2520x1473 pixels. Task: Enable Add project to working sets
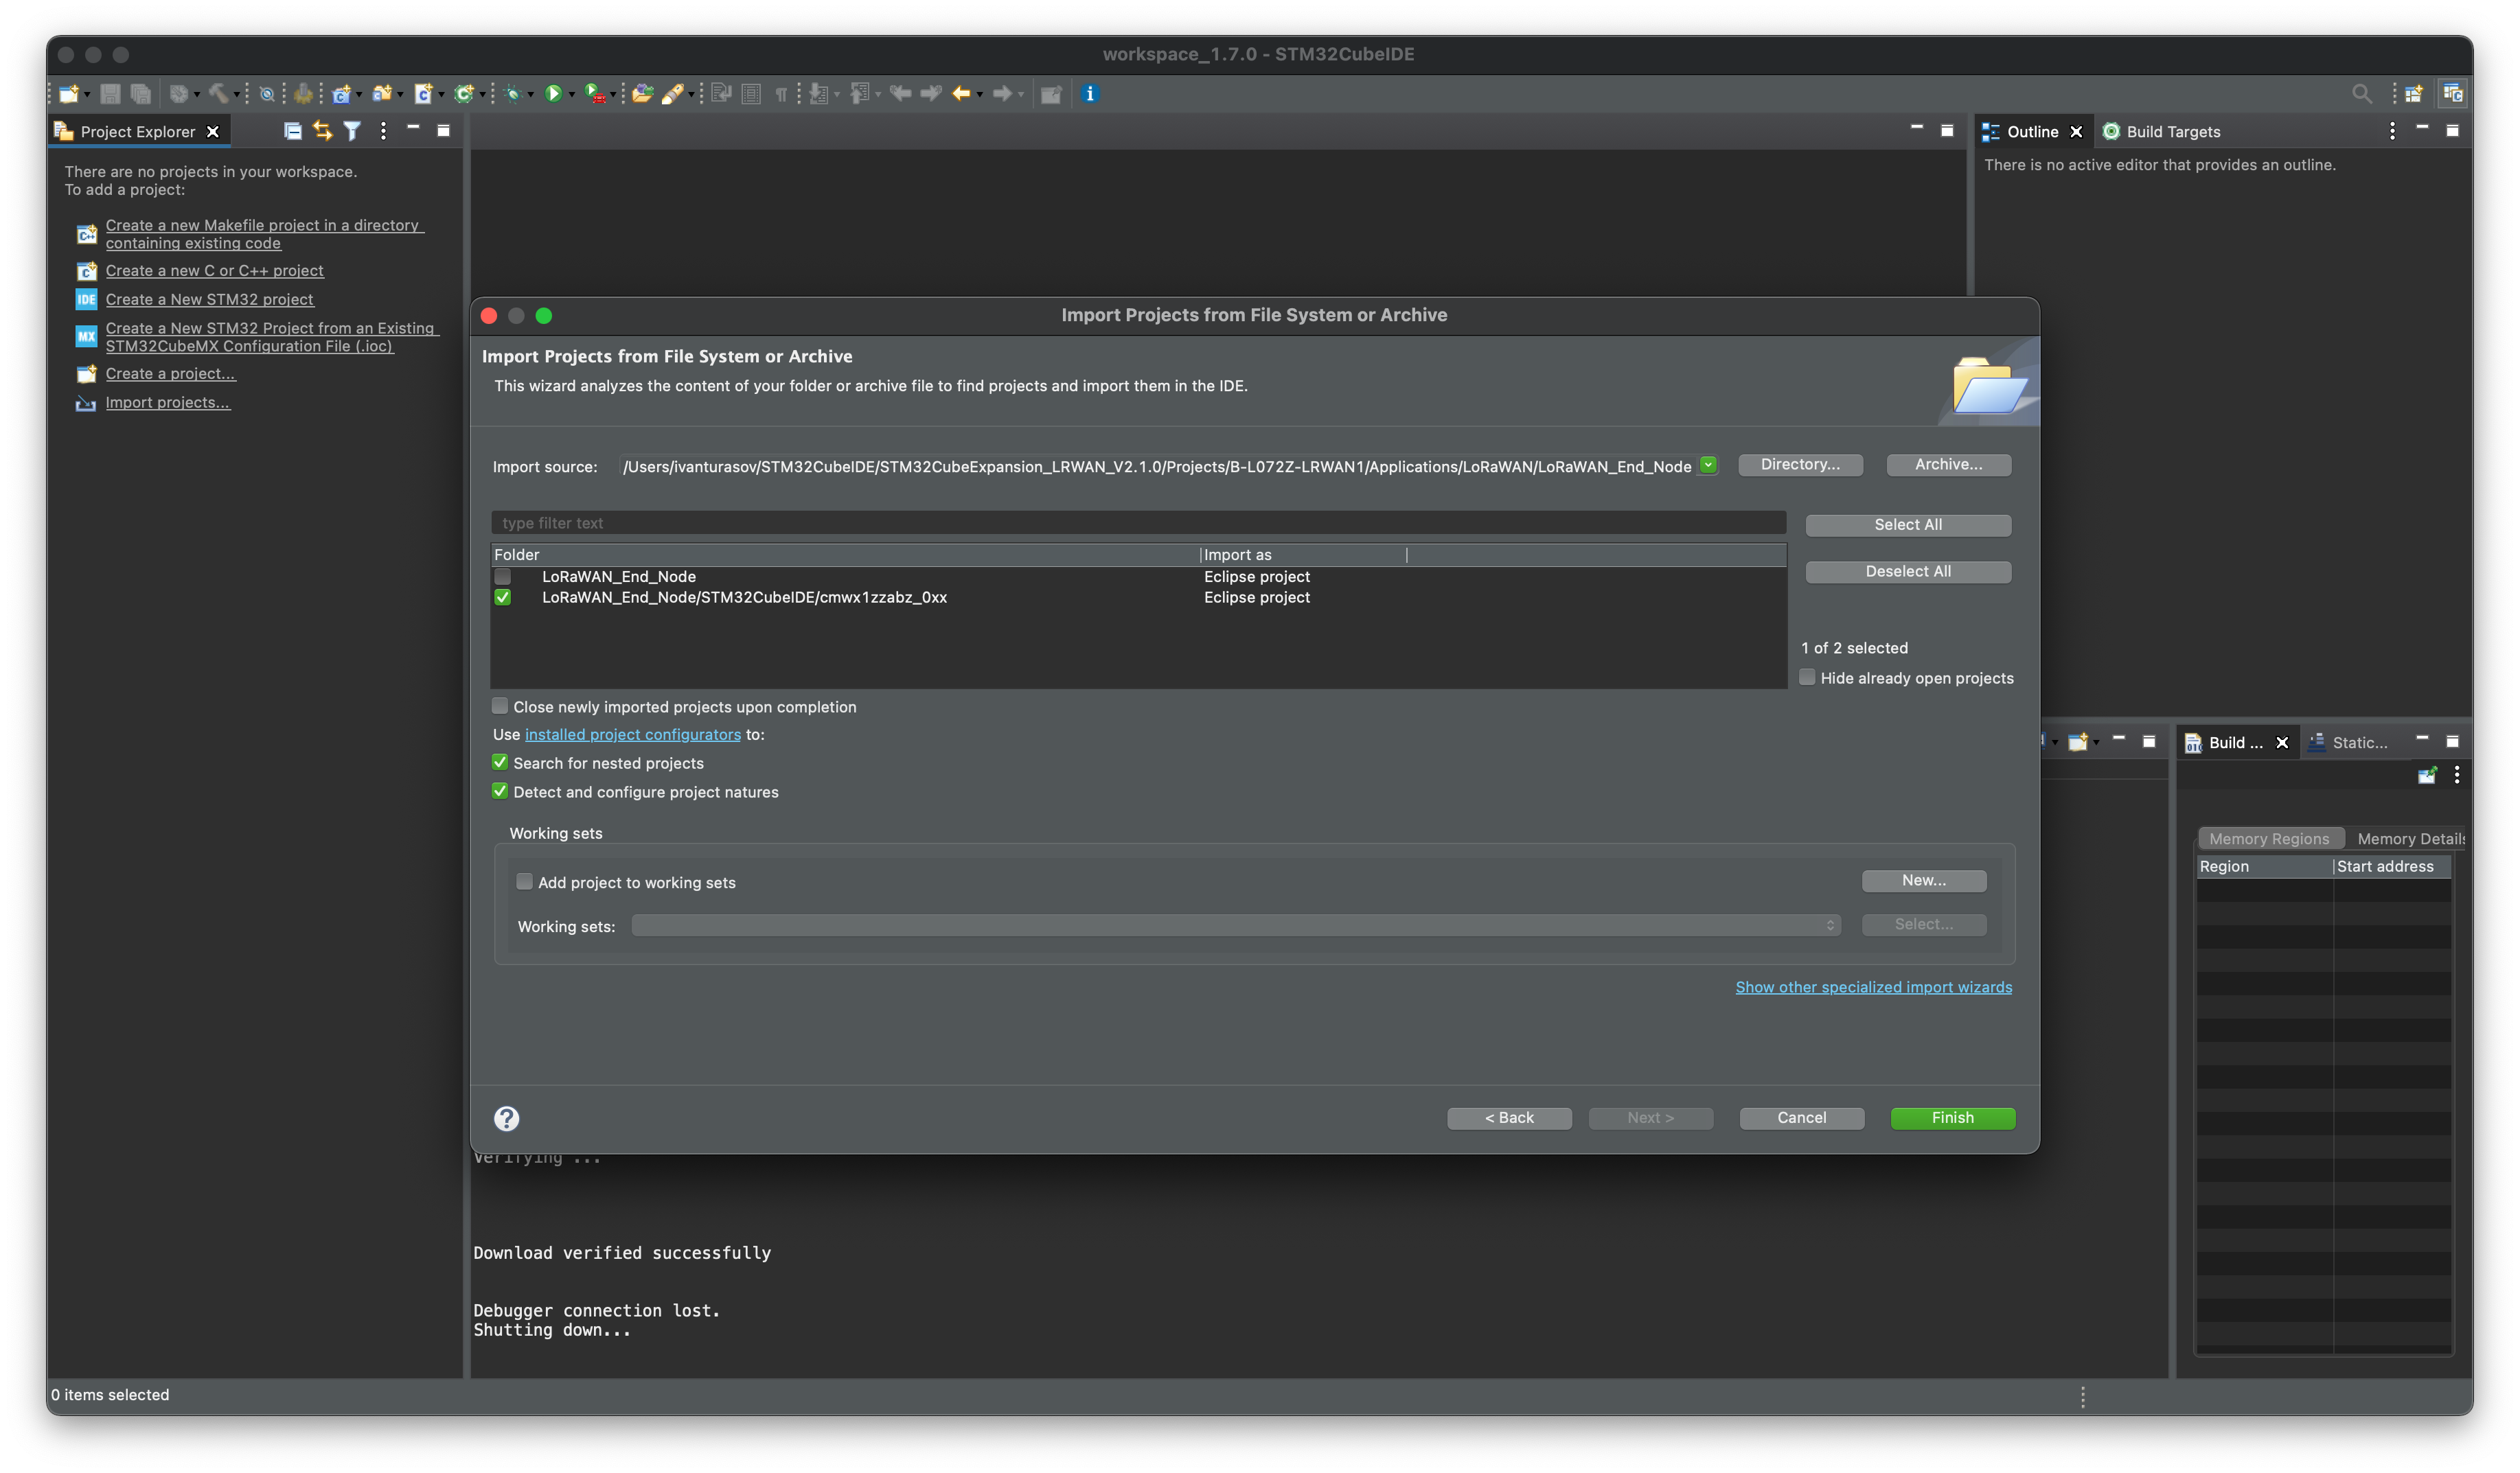tap(524, 881)
